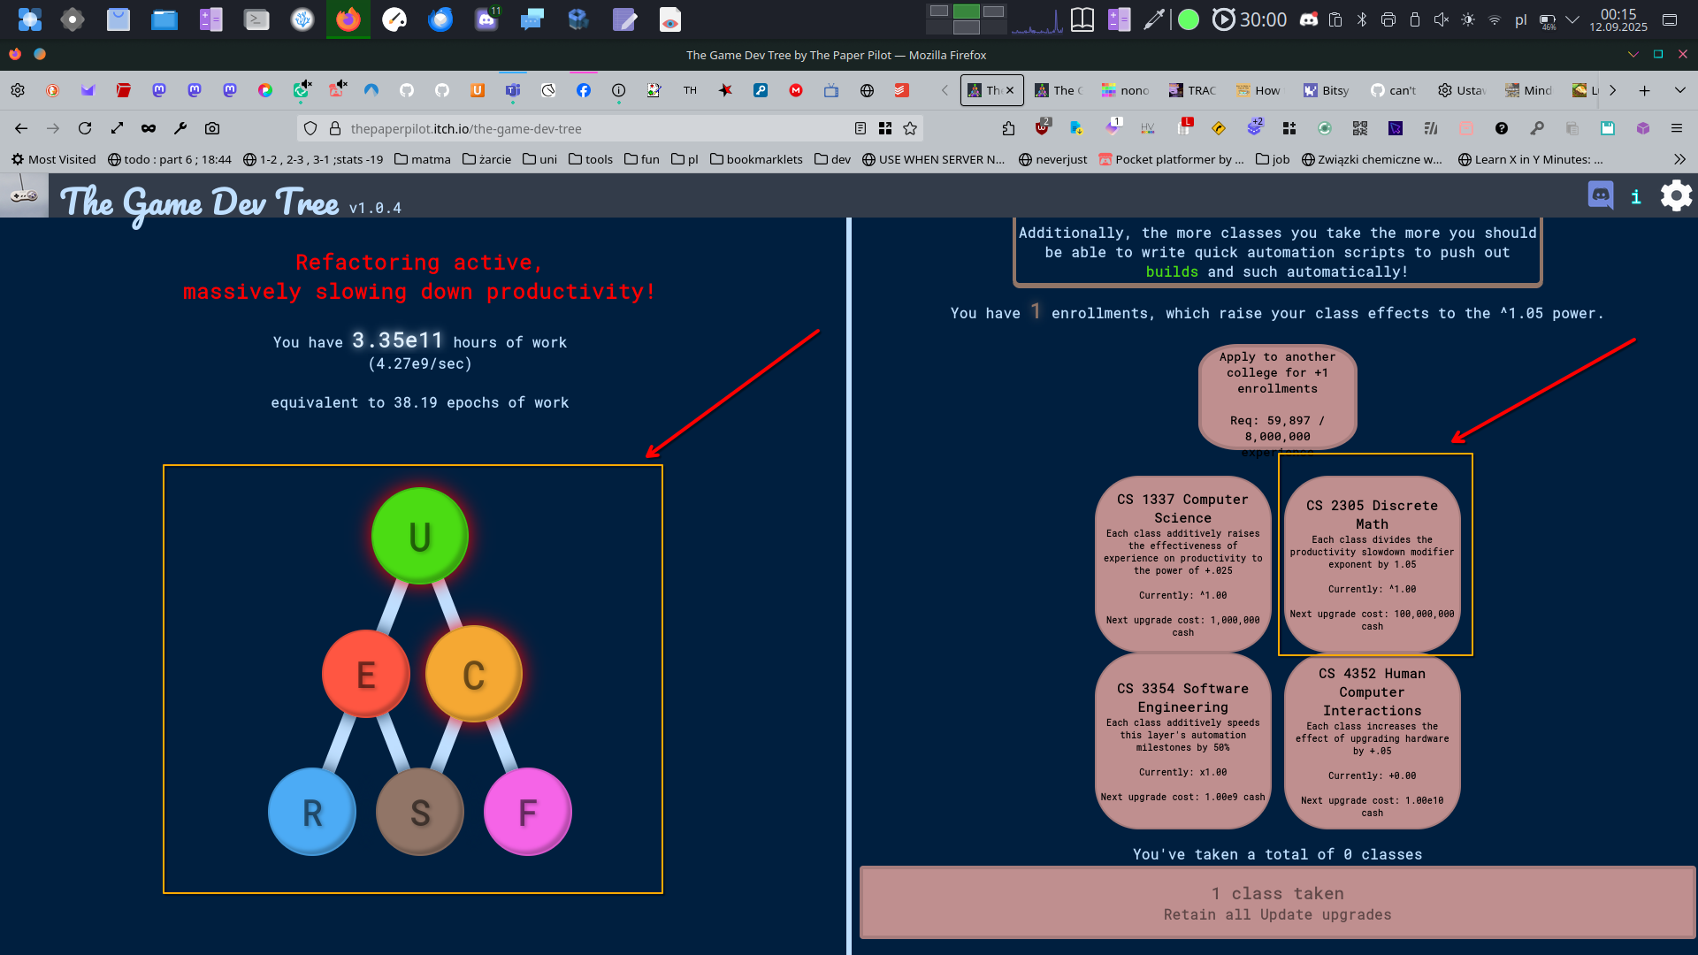Open the pink F tree node
1698x955 pixels.
coord(527,812)
